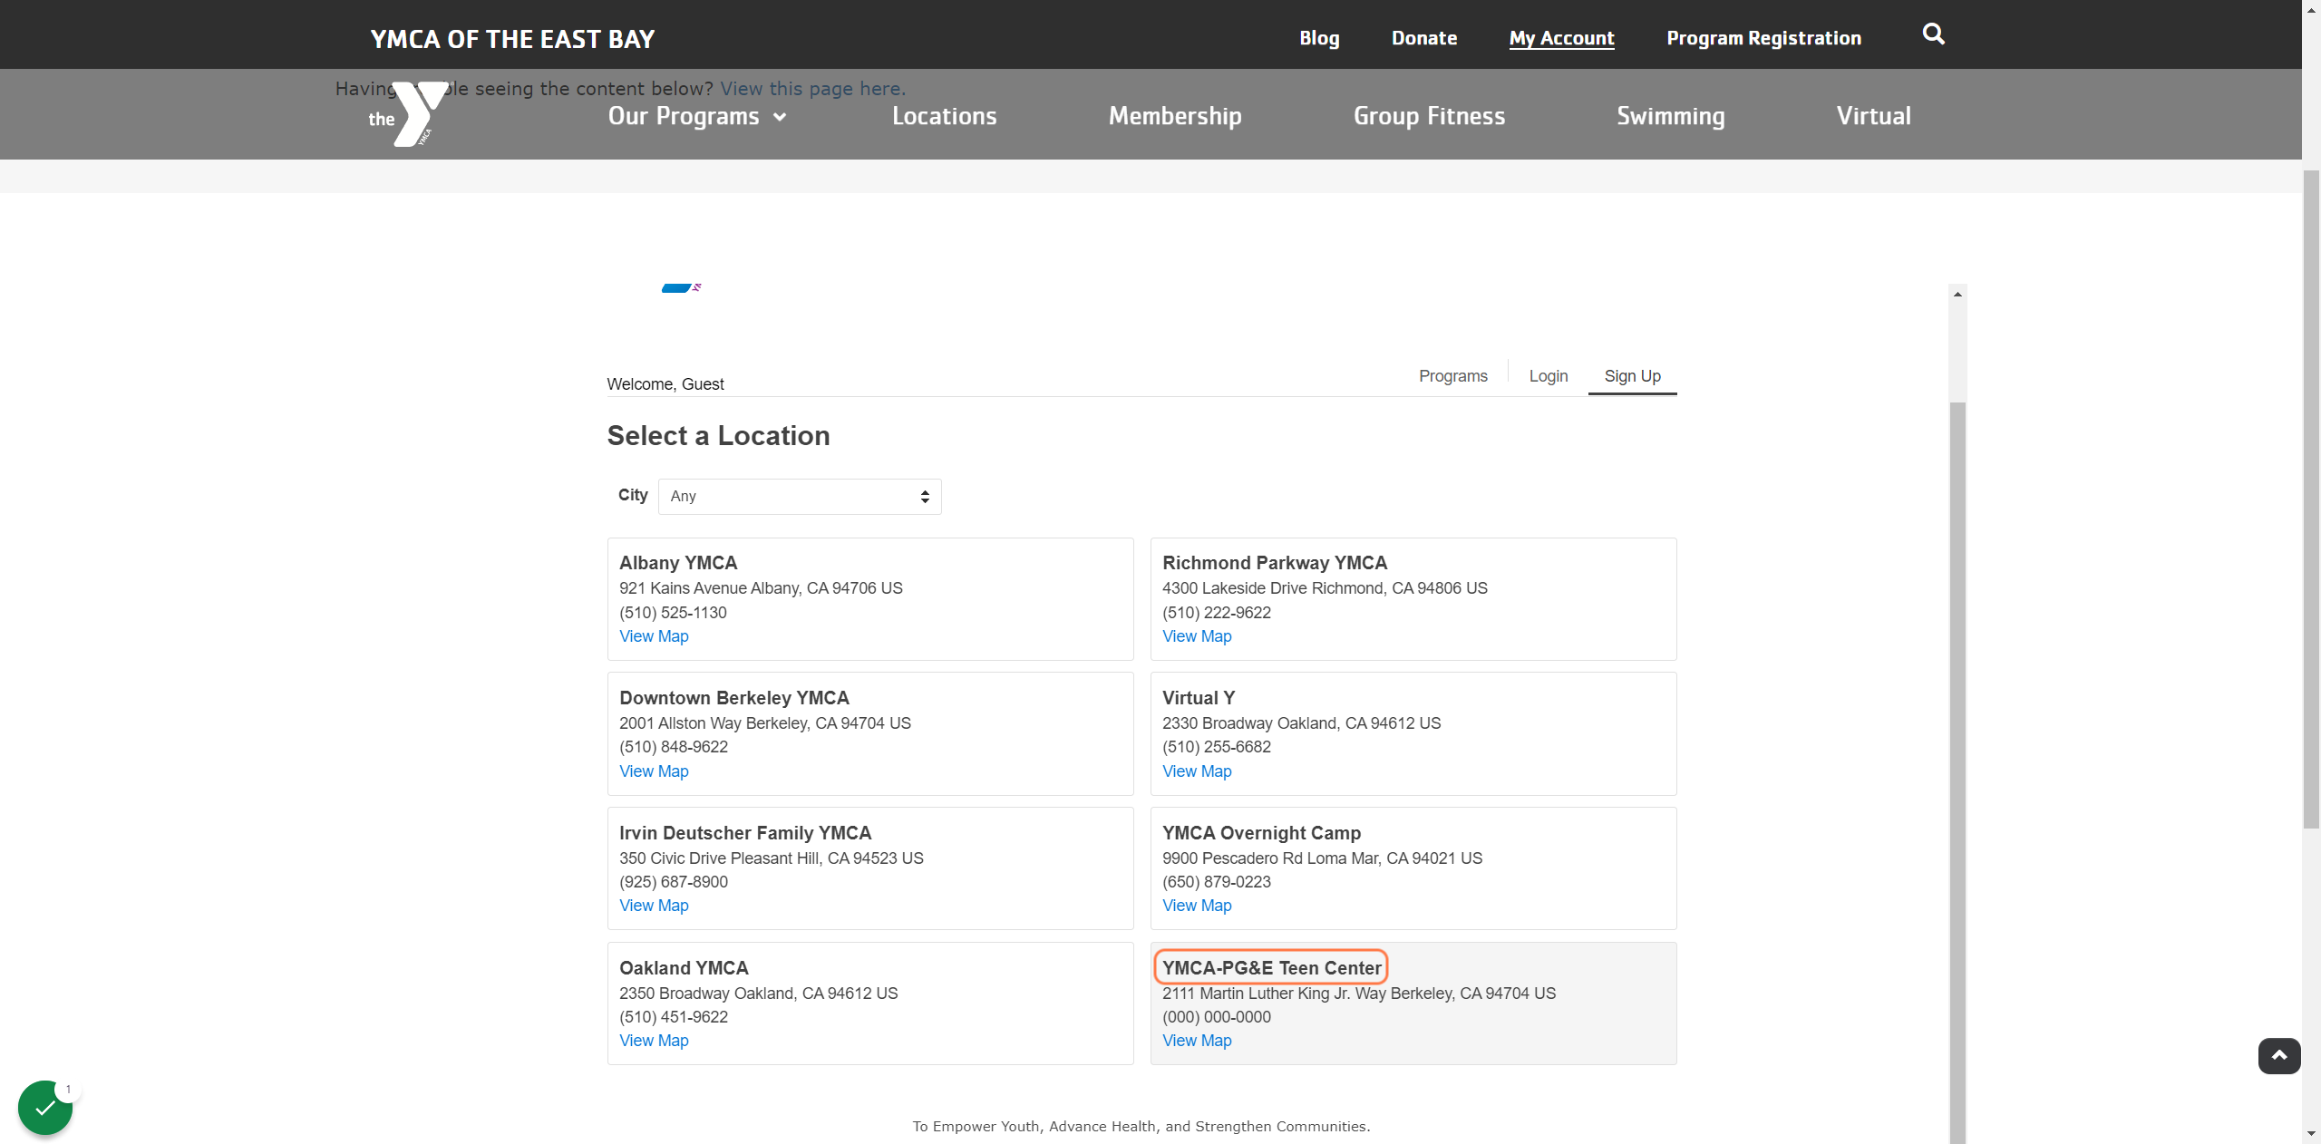Select YMCA-PG&E Teen Center title
The height and width of the screenshot is (1144, 2321).
click(x=1271, y=968)
